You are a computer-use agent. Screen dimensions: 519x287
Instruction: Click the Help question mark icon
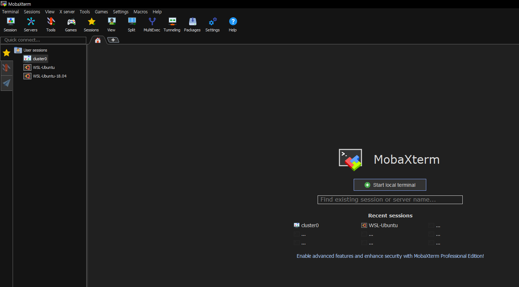tap(233, 21)
